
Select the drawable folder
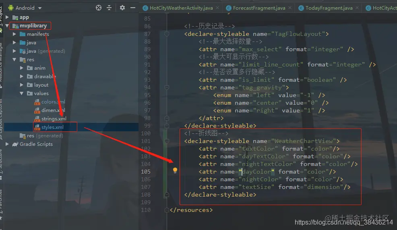coord(45,76)
